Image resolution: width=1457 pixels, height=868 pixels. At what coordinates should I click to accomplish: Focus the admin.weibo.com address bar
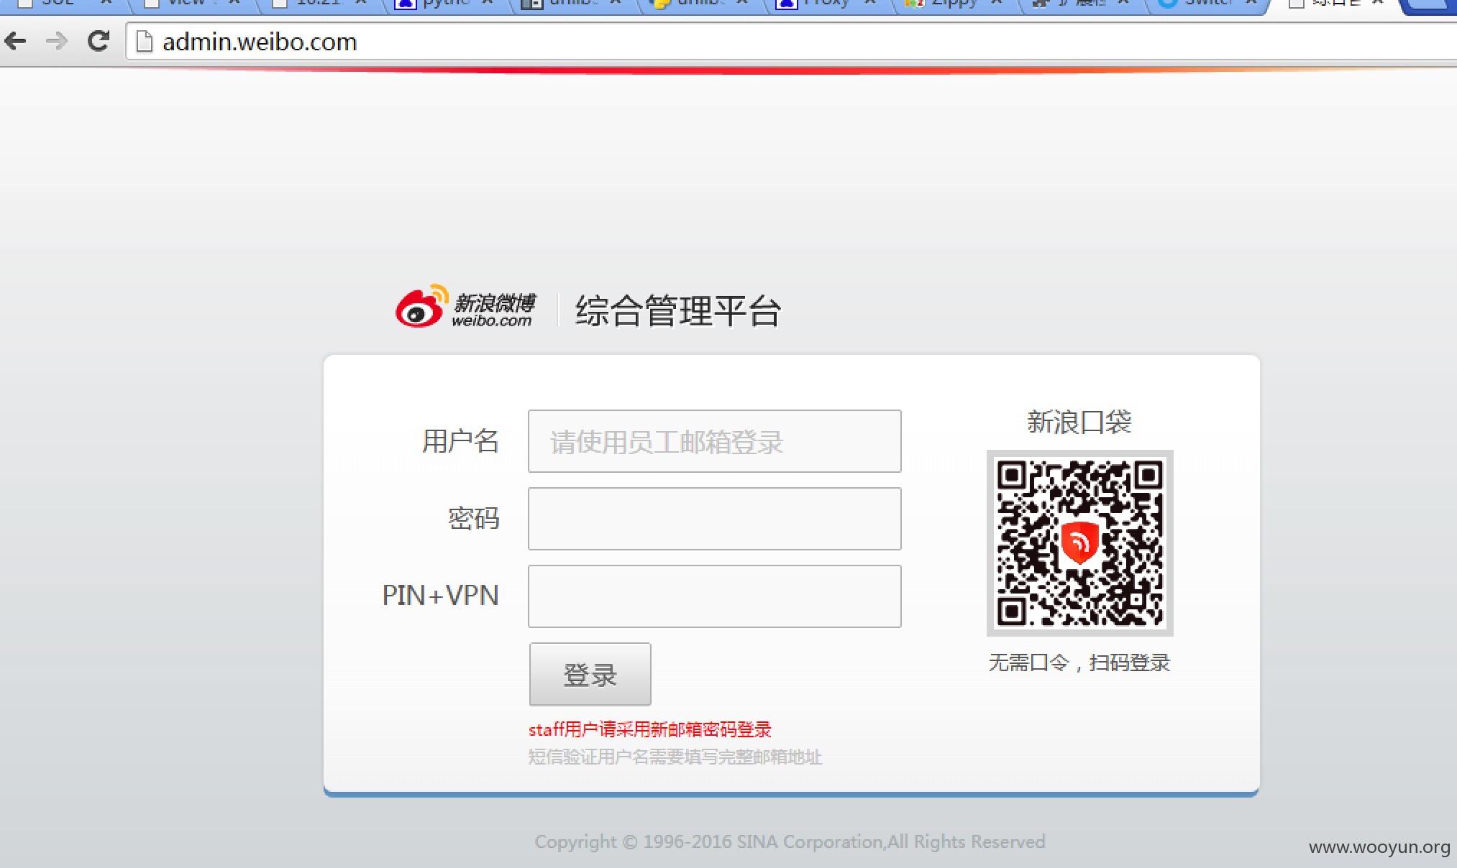tap(791, 42)
